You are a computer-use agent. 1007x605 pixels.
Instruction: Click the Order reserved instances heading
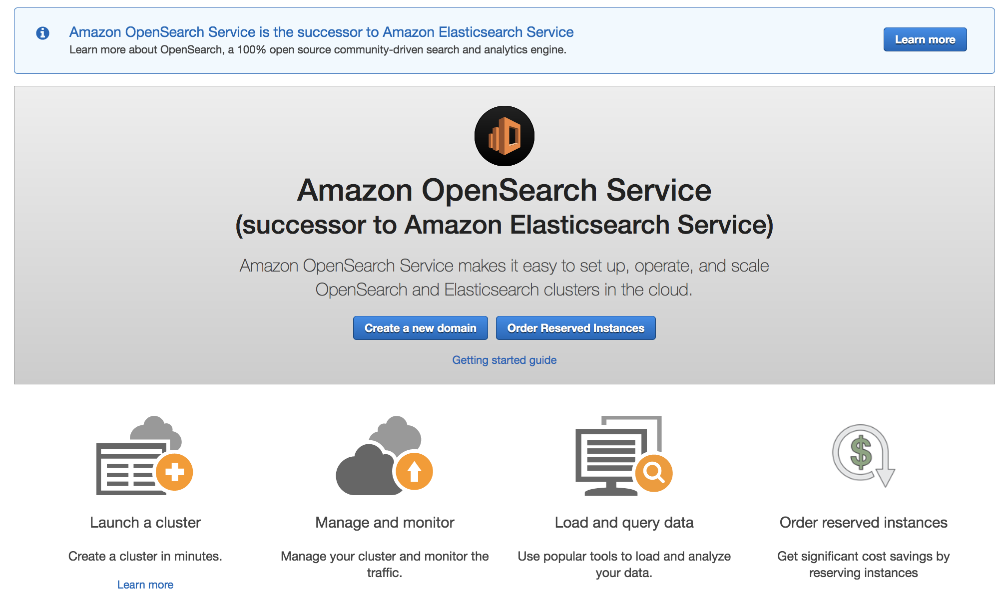click(x=863, y=522)
